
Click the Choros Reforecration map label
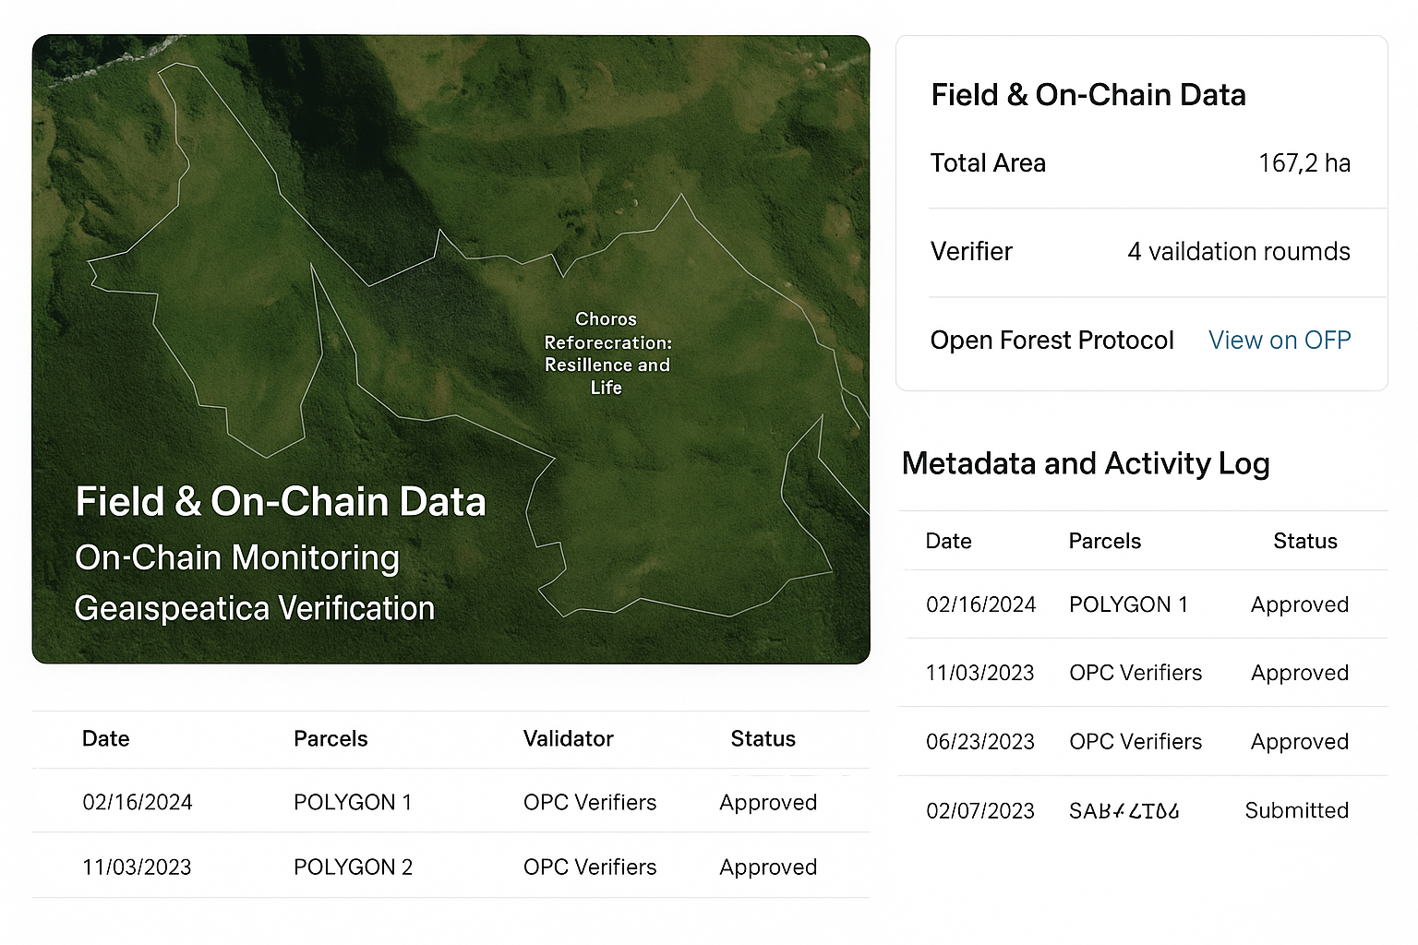(607, 353)
